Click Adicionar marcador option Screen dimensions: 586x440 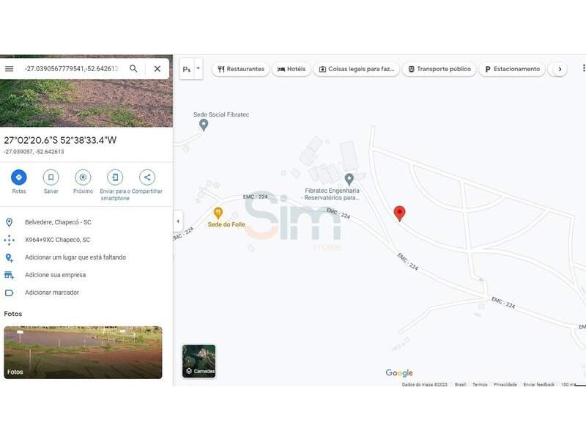51,293
